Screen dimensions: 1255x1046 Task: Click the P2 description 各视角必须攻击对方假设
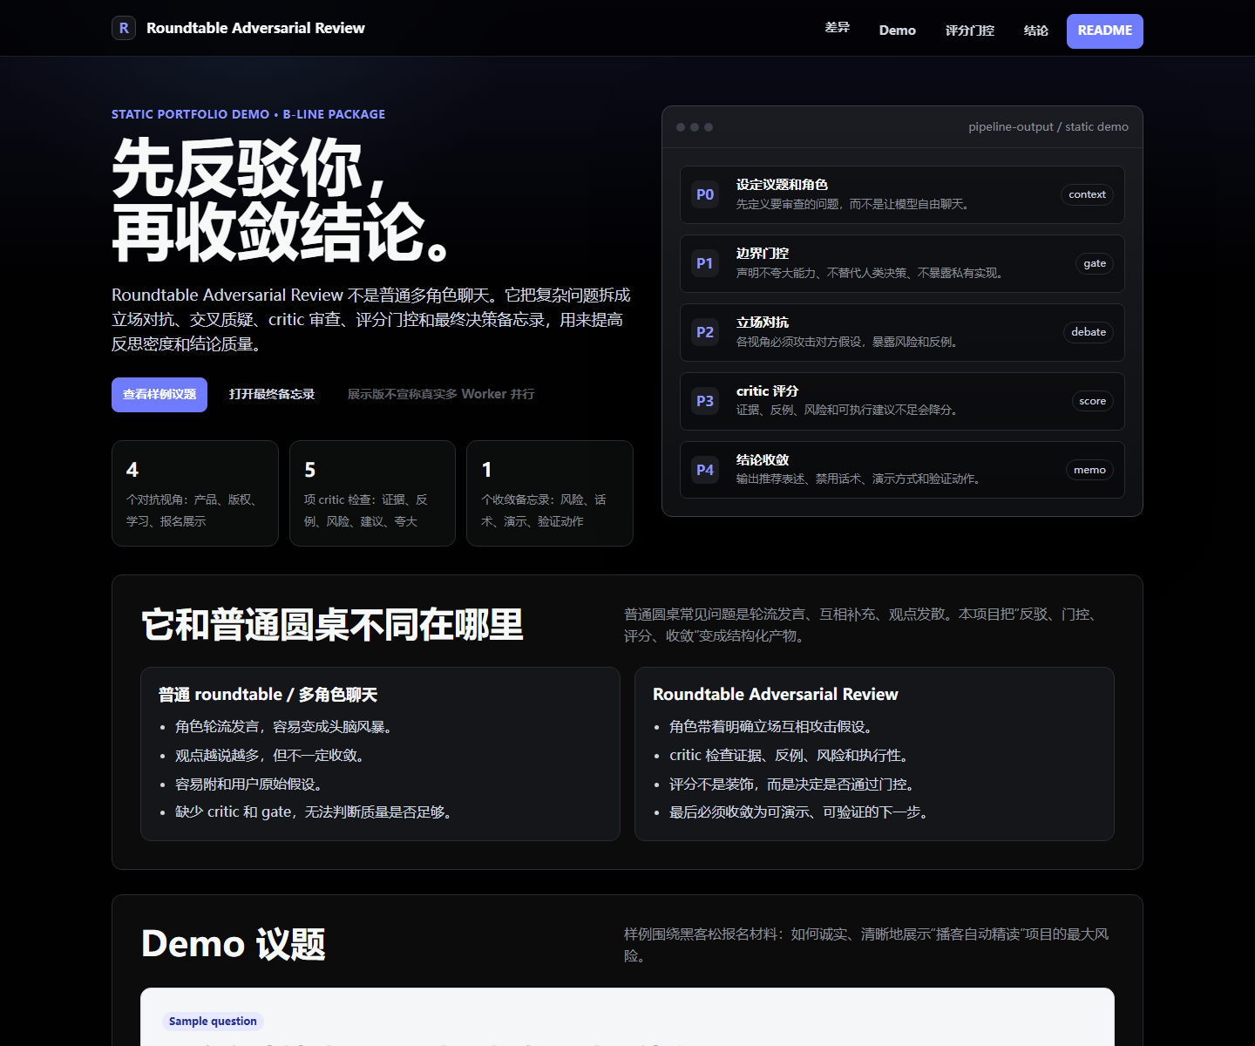coord(850,342)
